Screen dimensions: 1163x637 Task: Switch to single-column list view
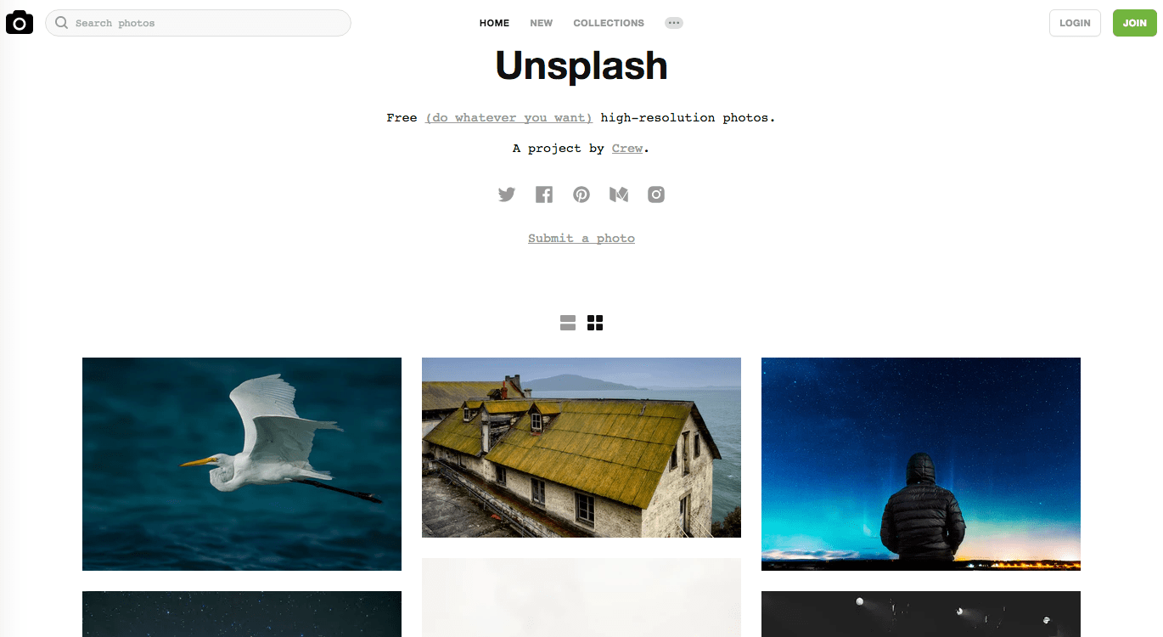coord(568,323)
